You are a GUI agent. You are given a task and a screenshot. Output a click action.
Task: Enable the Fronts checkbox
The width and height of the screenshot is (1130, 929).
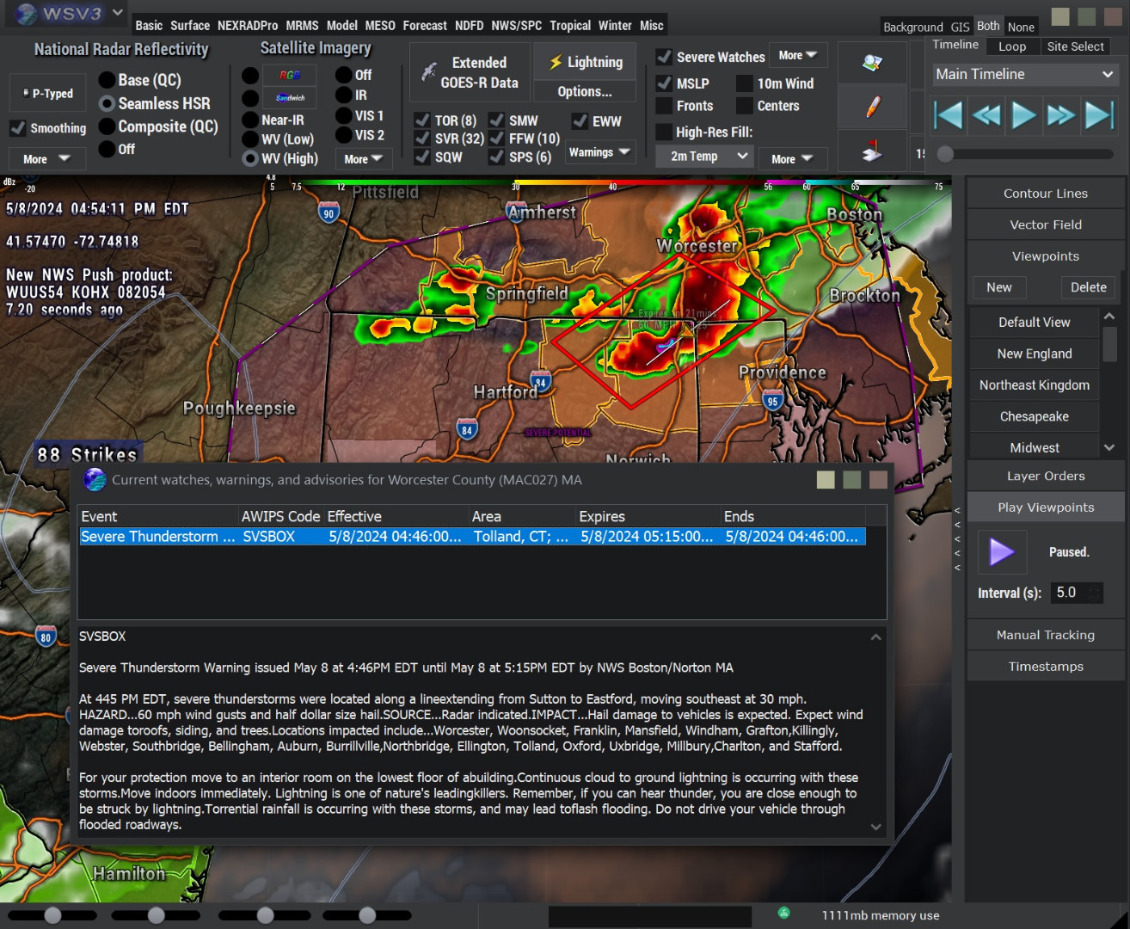pos(664,106)
